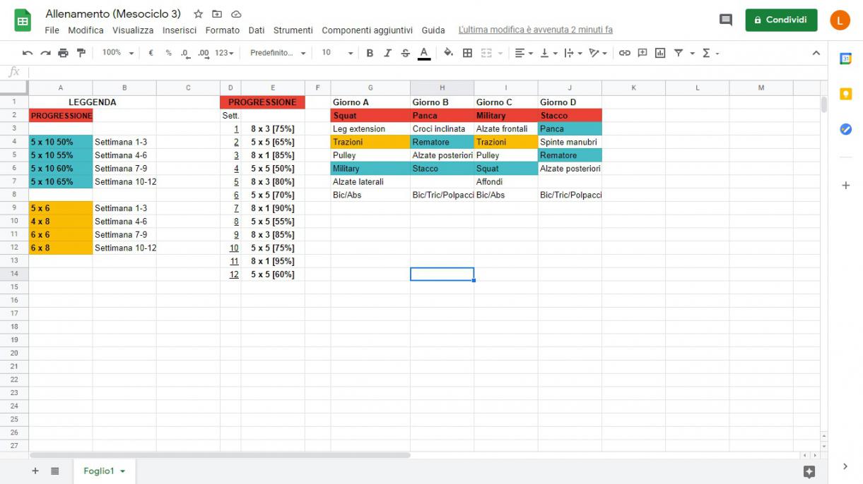Pick a cell fill color
The image size is (863, 484).
point(448,53)
